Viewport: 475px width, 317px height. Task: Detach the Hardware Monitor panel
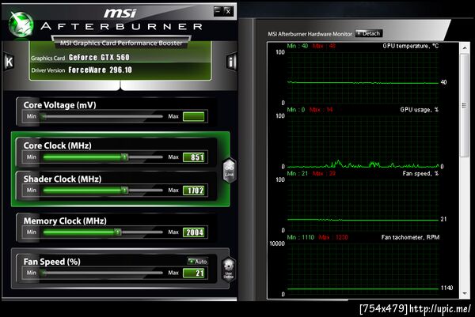tap(369, 33)
